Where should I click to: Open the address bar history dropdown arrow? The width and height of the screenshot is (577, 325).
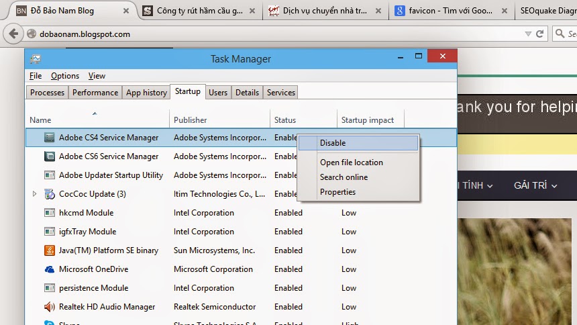(x=528, y=34)
